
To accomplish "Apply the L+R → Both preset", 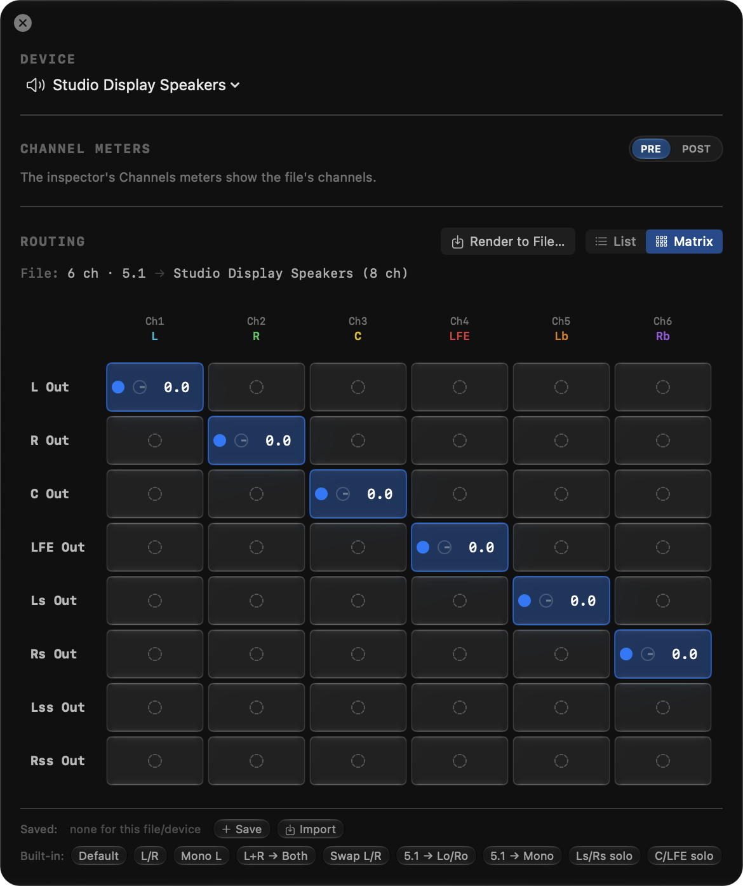I will 276,856.
